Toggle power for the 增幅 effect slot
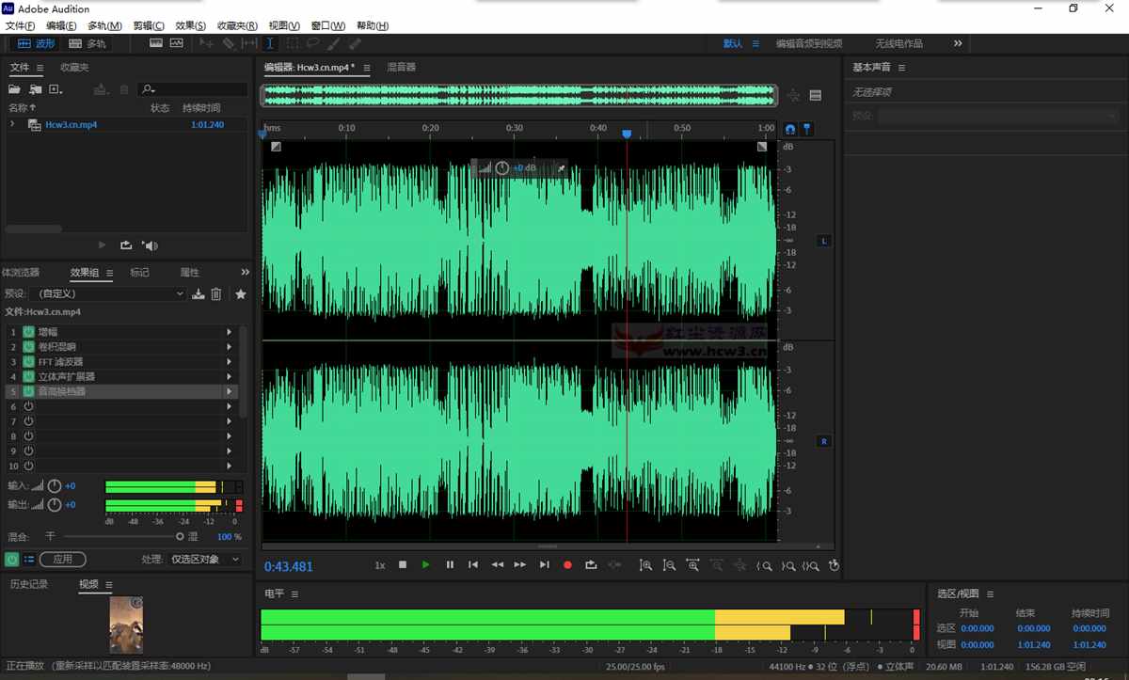This screenshot has height=680, width=1129. 28,332
